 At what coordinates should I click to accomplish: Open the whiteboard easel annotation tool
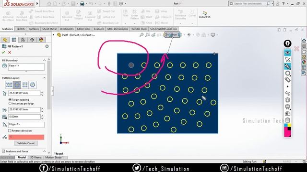(287, 107)
